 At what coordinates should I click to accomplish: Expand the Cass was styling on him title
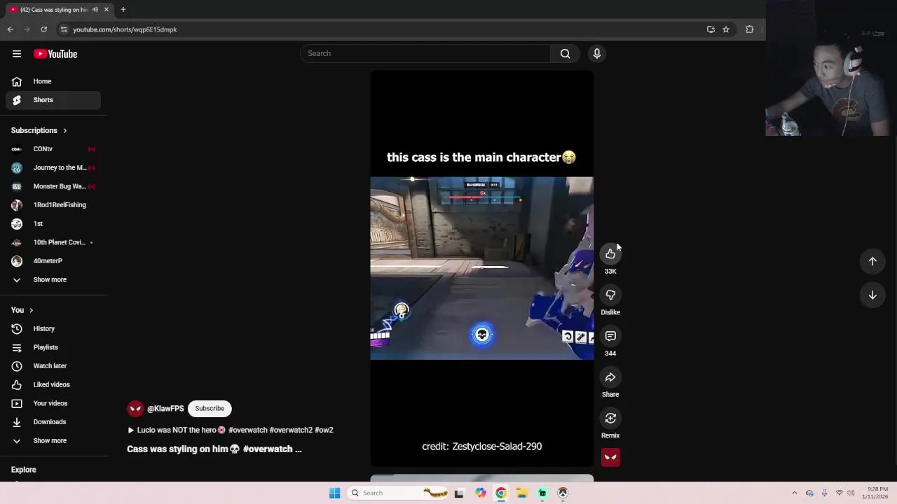(214, 449)
